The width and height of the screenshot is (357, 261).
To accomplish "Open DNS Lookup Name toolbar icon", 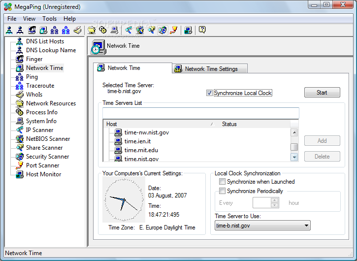I will pos(21,30).
